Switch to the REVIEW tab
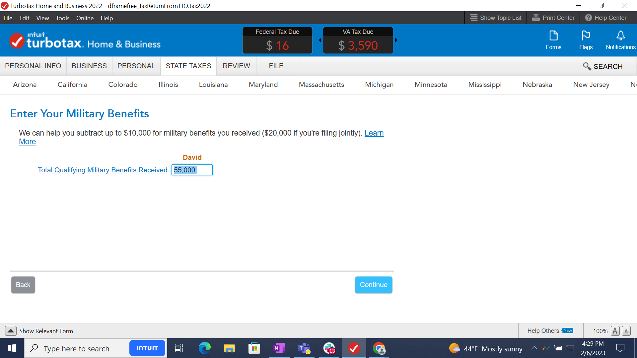This screenshot has height=358, width=637. 237,66
